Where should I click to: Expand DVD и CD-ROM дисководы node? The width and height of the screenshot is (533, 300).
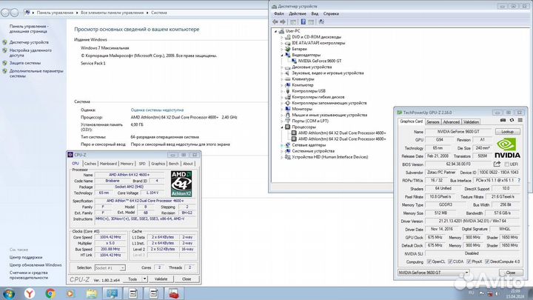pos(282,37)
